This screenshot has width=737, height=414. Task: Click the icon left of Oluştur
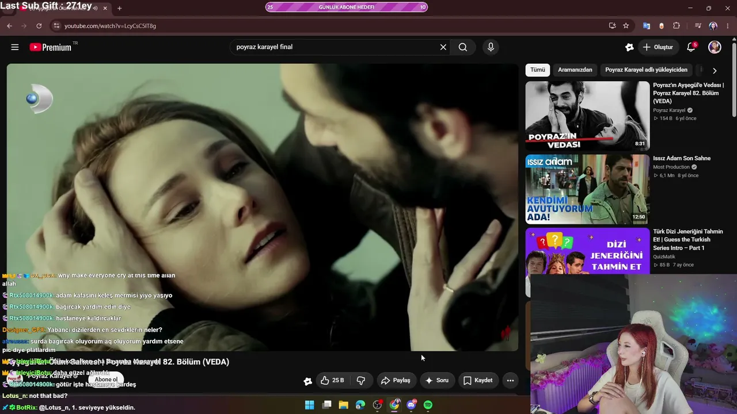point(629,47)
